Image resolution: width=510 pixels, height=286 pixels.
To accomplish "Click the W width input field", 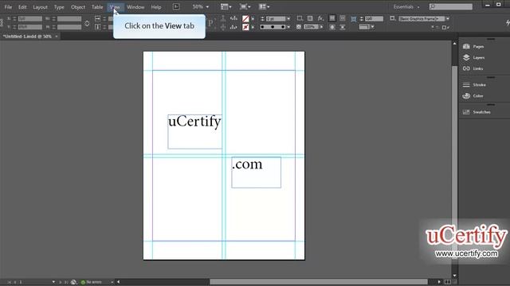I will click(x=69, y=19).
